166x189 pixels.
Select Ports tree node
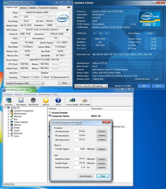click(x=17, y=136)
